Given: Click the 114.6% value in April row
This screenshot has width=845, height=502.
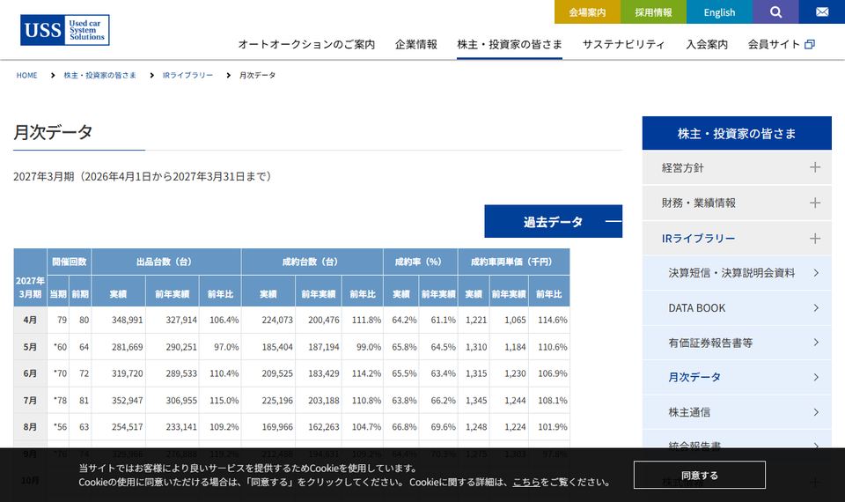Looking at the screenshot, I should pyautogui.click(x=553, y=320).
